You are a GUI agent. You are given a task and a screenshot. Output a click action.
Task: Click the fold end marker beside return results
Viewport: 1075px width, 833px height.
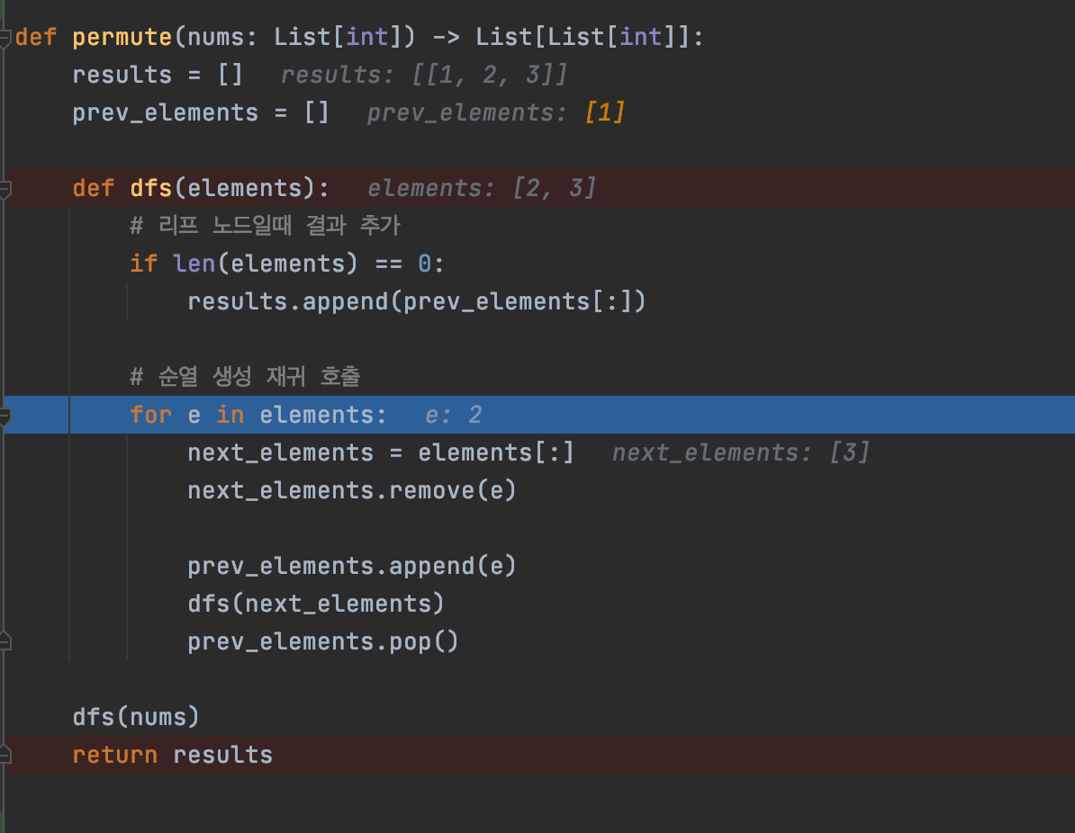coord(5,754)
